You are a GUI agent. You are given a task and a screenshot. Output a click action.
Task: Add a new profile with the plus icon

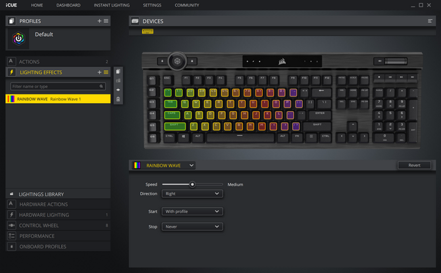99,21
